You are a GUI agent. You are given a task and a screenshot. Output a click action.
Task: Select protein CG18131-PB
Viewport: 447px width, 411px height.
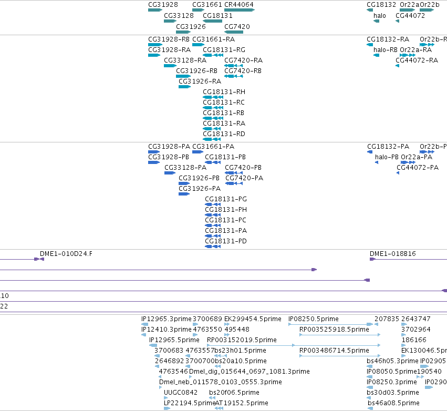point(213,162)
